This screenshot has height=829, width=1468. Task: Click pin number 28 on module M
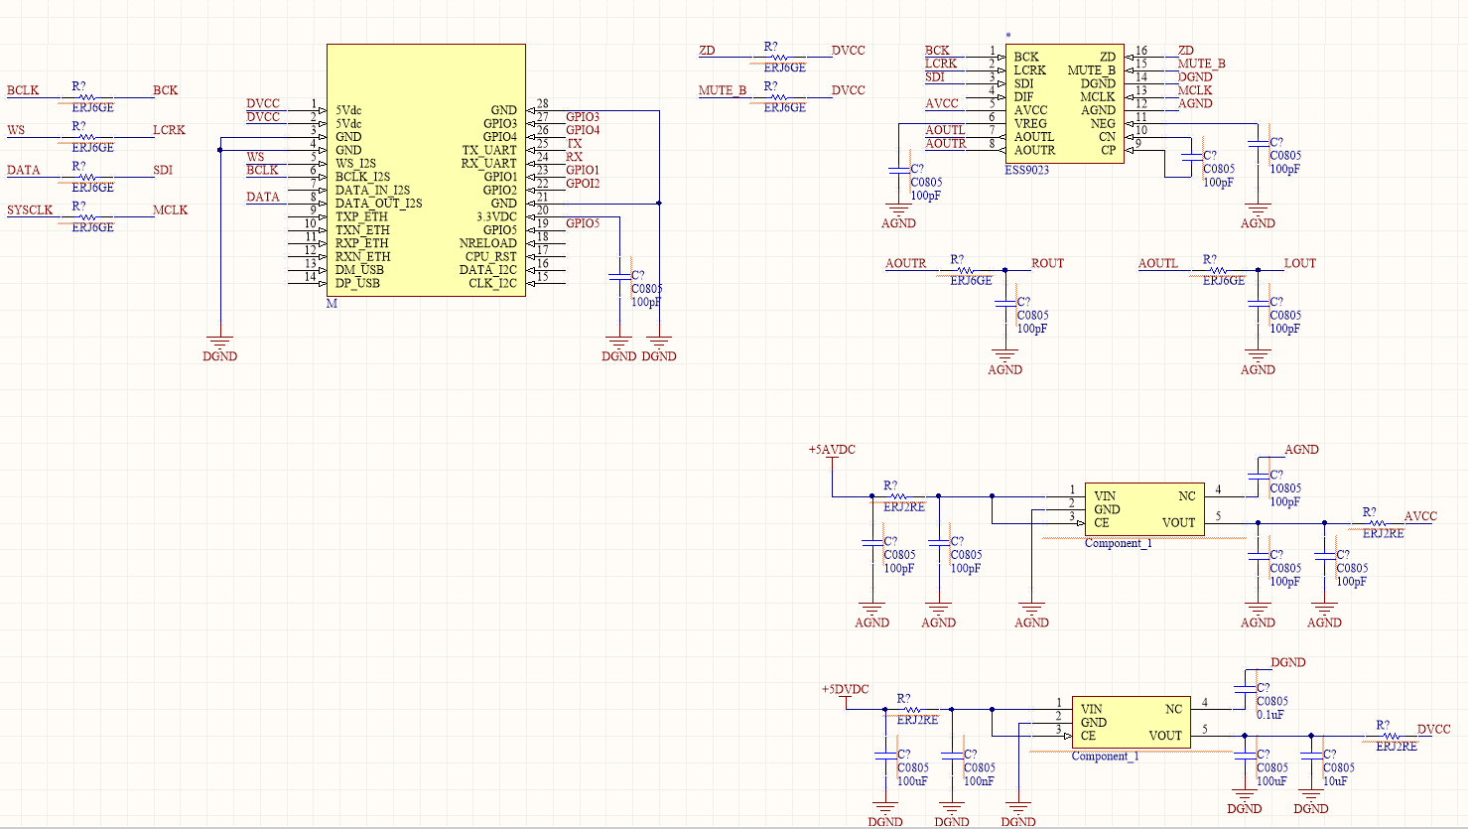pyautogui.click(x=542, y=104)
